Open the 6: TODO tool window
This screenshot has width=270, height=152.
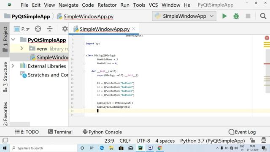point(27,132)
